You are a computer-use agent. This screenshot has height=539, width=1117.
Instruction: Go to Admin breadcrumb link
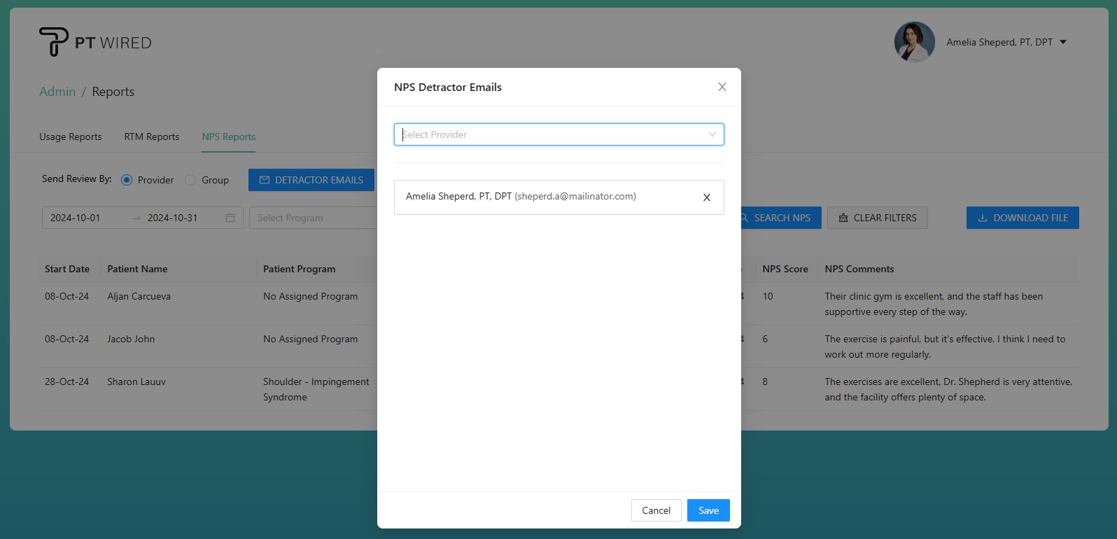57,92
